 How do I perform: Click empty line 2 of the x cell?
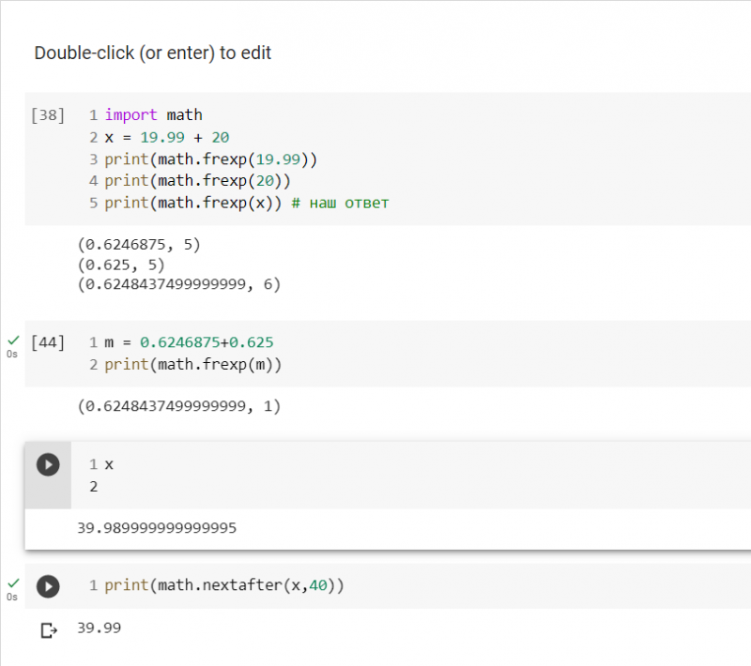(282, 487)
